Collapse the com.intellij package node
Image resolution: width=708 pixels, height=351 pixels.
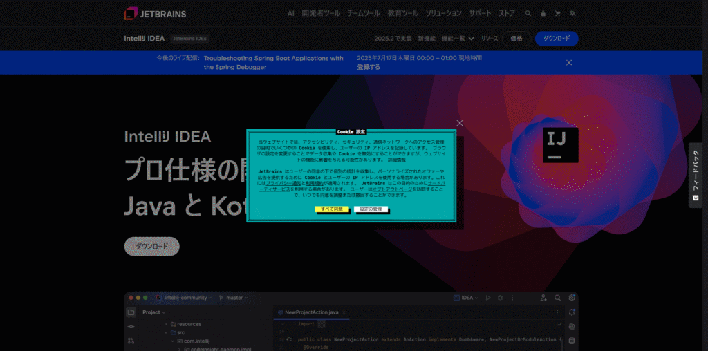click(172, 341)
